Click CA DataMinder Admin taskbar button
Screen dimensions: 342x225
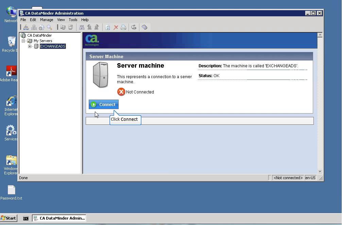tap(59, 218)
